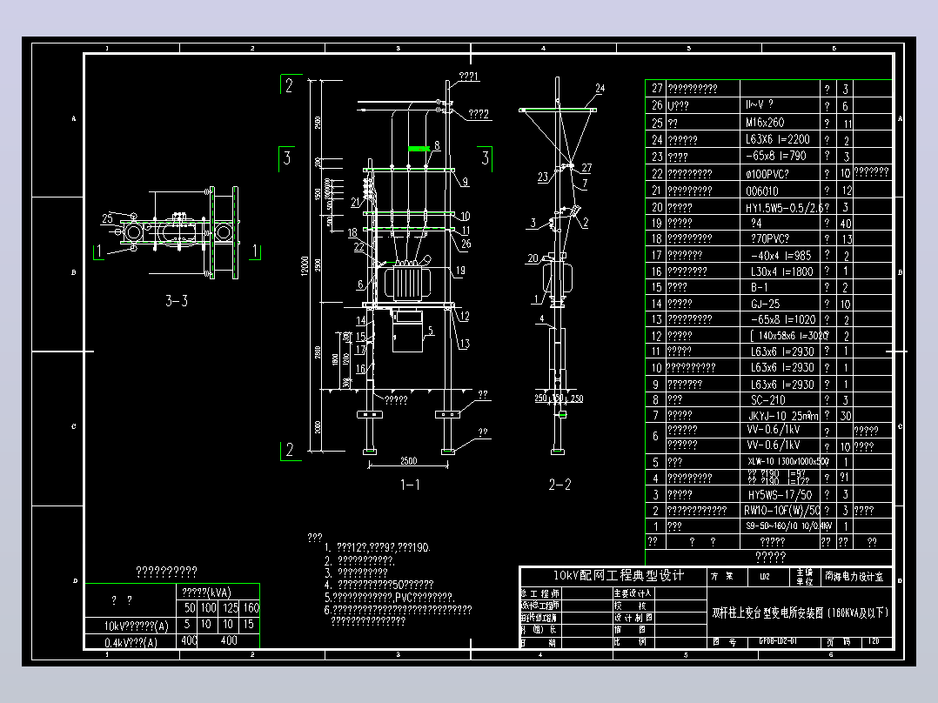Select section marker '2' at upper left of 1-1

click(x=290, y=85)
